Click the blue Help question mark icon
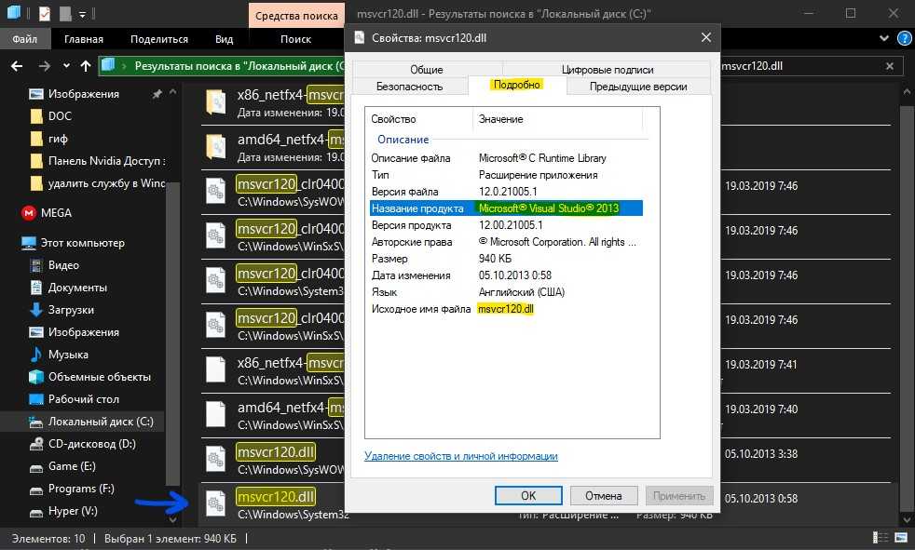Screen dimensions: 915x550 902,39
